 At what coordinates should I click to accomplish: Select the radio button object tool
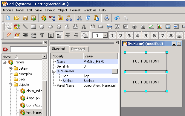point(134,27)
